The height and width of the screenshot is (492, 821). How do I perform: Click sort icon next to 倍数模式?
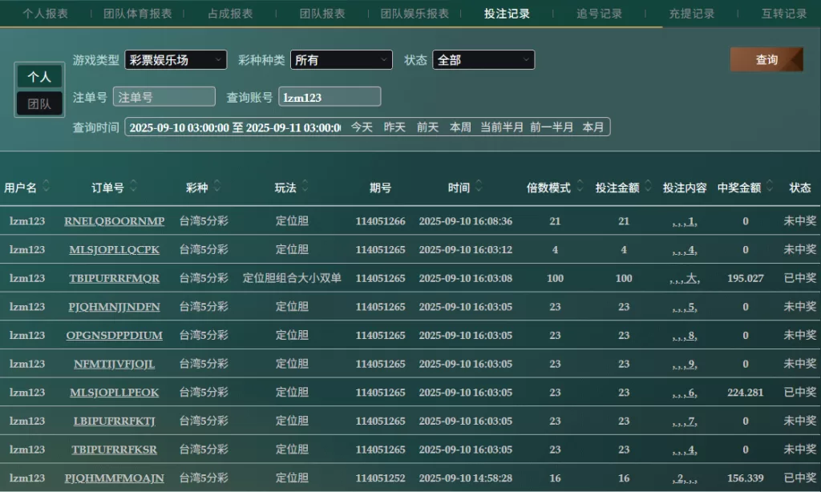pyautogui.click(x=580, y=187)
